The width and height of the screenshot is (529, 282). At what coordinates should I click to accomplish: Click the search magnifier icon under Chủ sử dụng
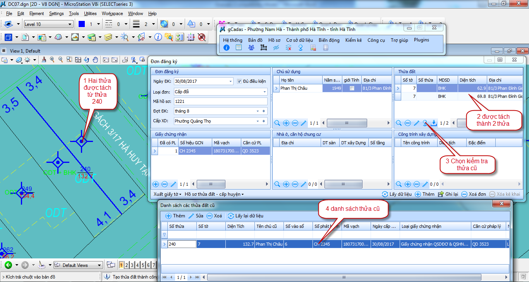277,123
